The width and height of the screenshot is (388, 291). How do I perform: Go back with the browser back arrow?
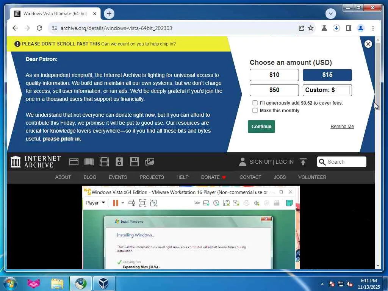[x=15, y=28]
